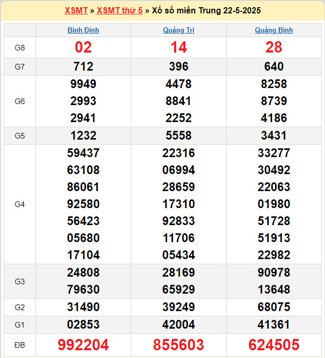The width and height of the screenshot is (325, 358).
Task: Click the G7 number 712
Action: point(83,66)
